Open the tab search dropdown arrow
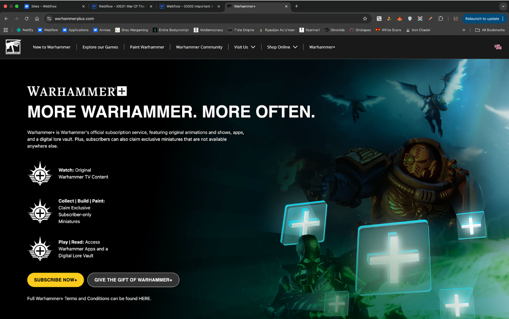This screenshot has height=319, width=509. (503, 6)
